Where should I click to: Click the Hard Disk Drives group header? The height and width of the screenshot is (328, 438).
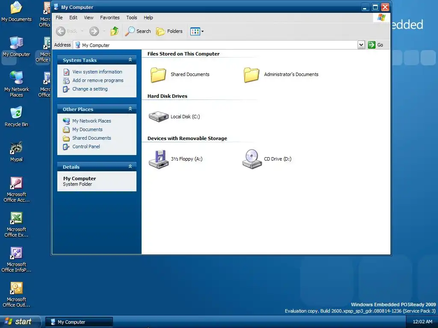pyautogui.click(x=167, y=96)
